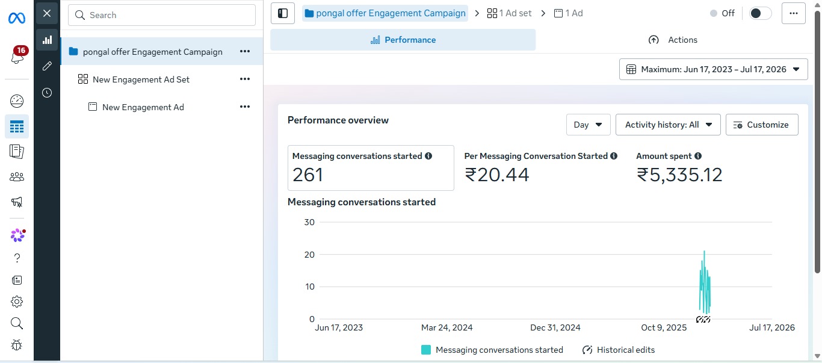Viewport: 822px width, 363px height.
Task: Open the bug report icon
Action: (x=17, y=345)
